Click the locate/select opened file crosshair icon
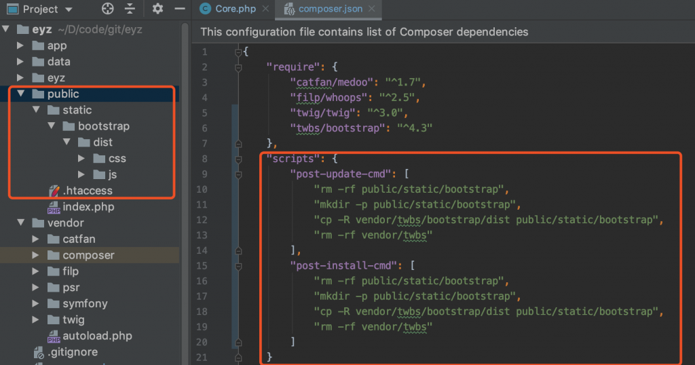This screenshot has height=365, width=695. tap(108, 8)
